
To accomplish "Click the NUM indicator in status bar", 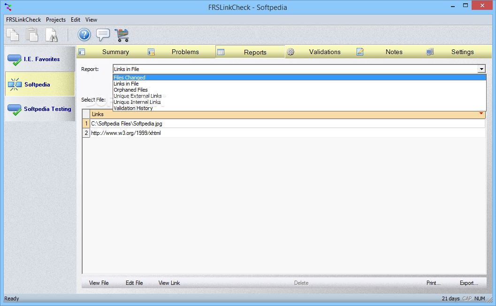I will (x=480, y=298).
